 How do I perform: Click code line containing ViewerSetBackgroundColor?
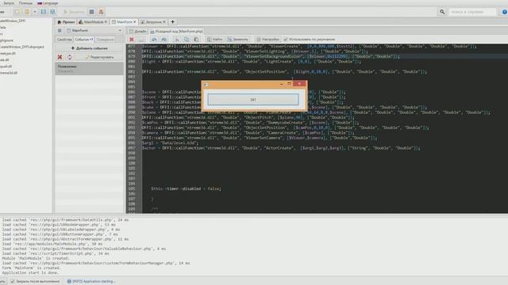[x=270, y=56]
